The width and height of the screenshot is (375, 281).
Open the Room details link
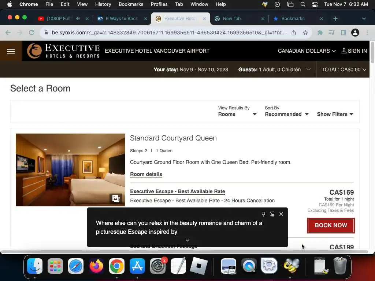tap(146, 174)
